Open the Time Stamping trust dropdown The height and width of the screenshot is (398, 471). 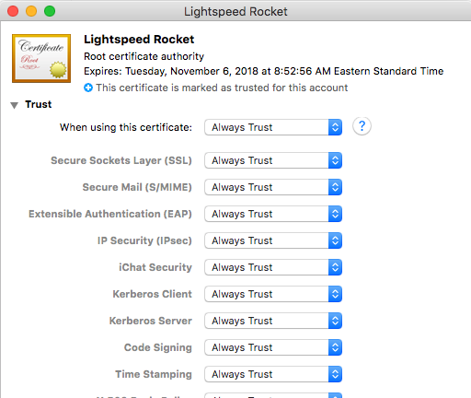point(273,374)
